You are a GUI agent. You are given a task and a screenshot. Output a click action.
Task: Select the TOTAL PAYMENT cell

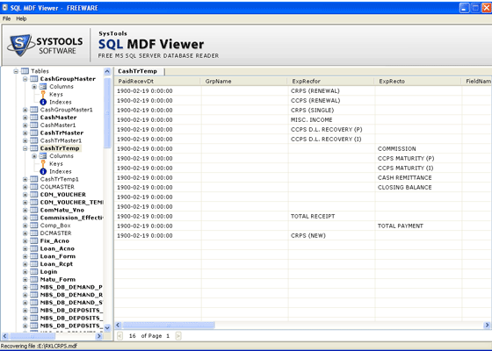418,226
